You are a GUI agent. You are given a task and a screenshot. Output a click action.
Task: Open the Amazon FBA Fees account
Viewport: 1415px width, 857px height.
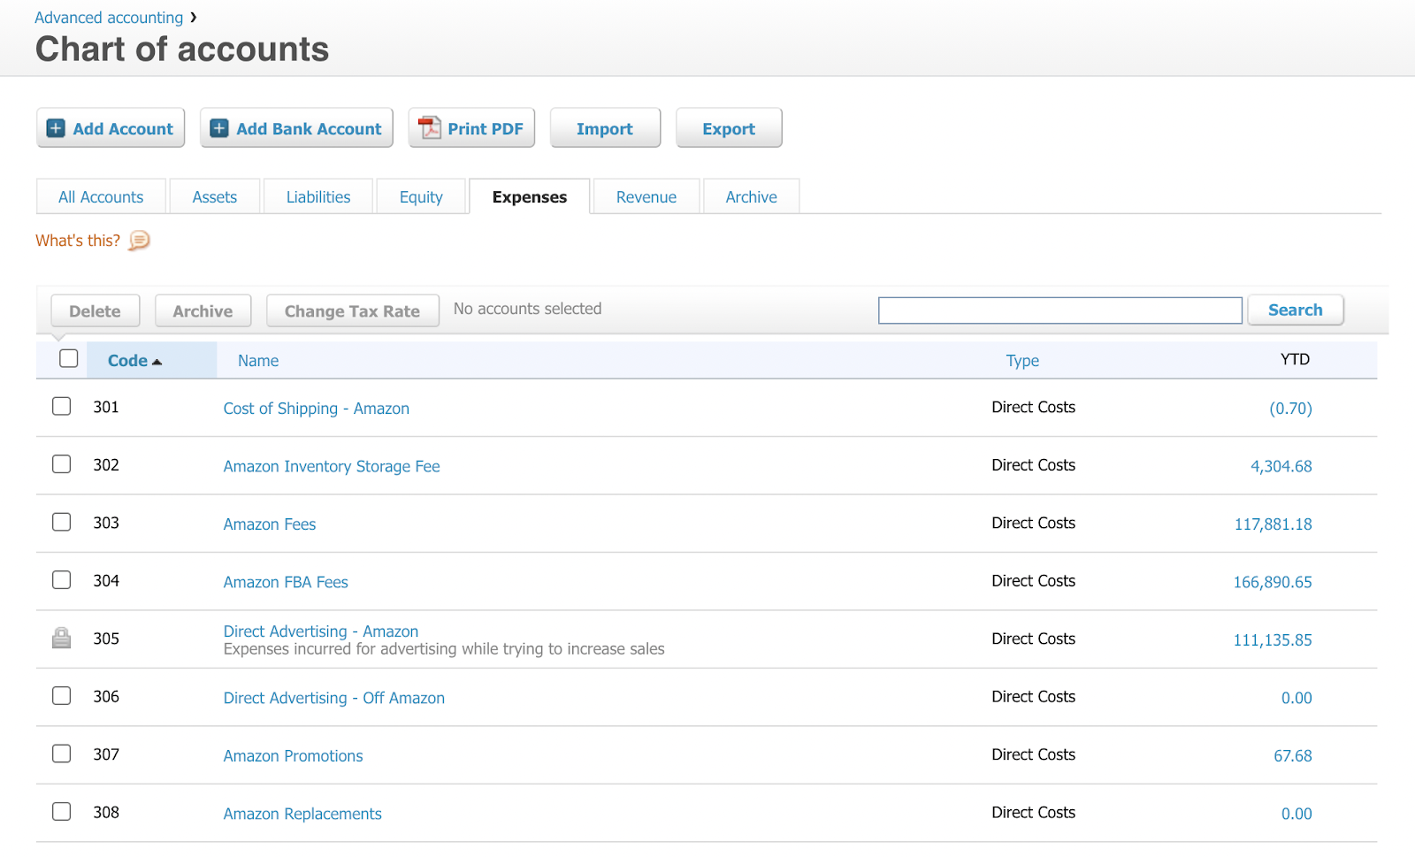coord(286,582)
